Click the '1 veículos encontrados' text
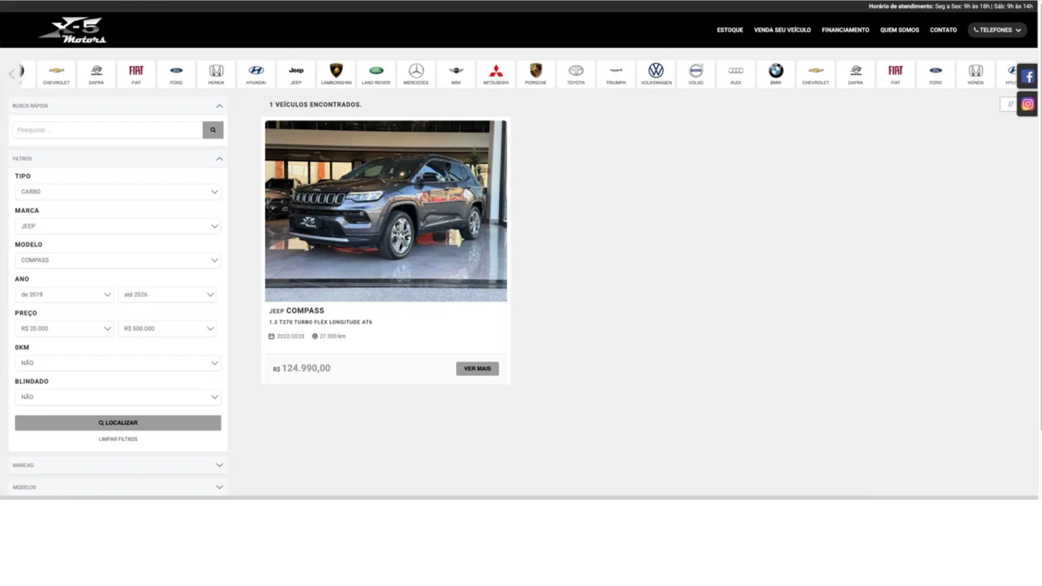Screen dimensions: 1042x586 pos(315,105)
